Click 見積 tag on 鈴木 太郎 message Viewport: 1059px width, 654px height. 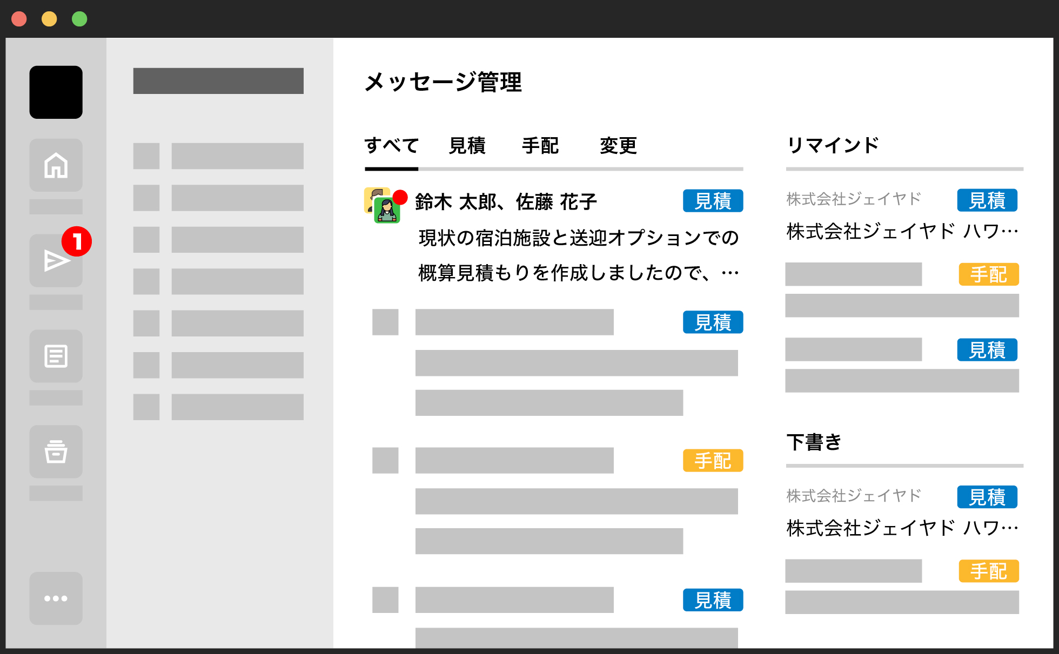(x=713, y=201)
